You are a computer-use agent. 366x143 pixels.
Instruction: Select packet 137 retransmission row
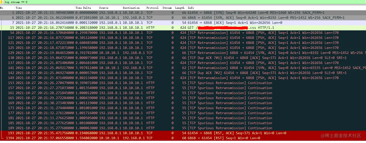click(183, 63)
